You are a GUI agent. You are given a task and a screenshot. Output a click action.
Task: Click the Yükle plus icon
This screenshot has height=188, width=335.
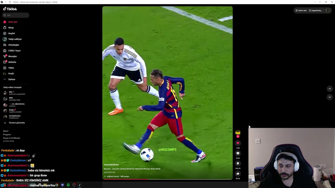(5, 68)
